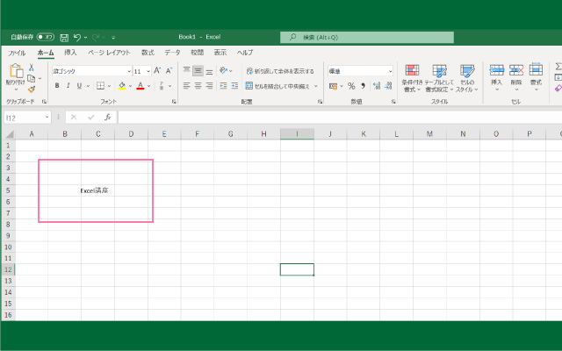Image resolution: width=562 pixels, height=351 pixels.
Task: Open the Data tab
Action: [x=172, y=53]
